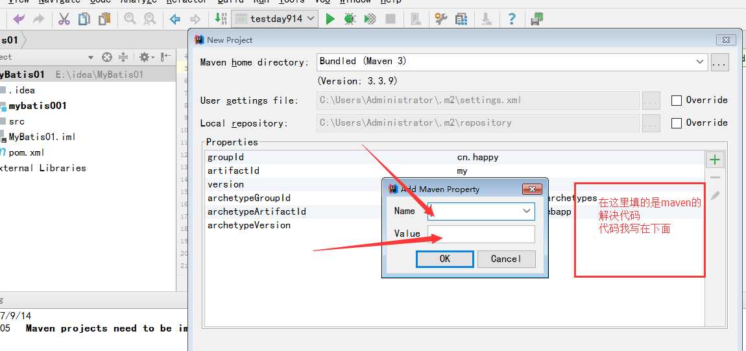
Task: Click into the Value input field
Action: tap(481, 234)
